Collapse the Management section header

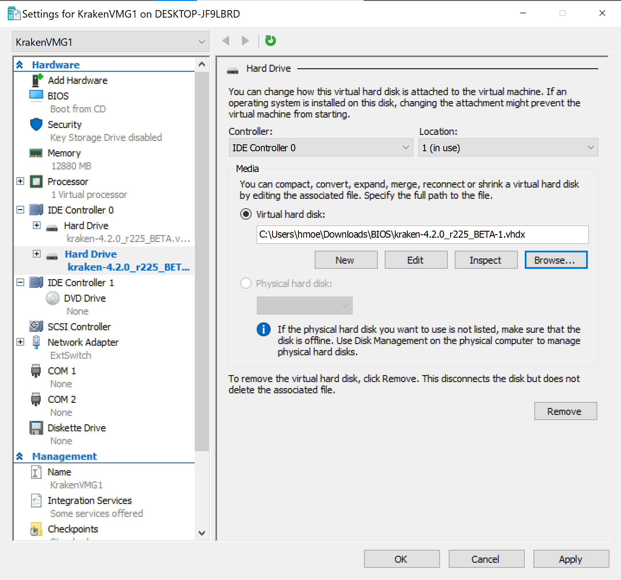[x=19, y=456]
